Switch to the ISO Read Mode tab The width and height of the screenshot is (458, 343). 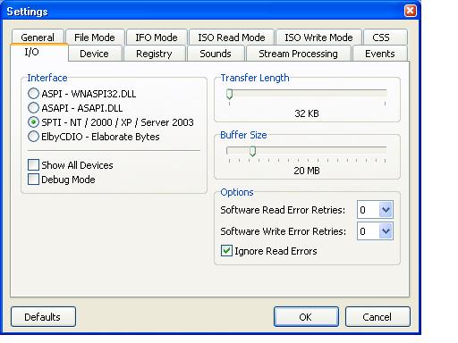point(232,38)
